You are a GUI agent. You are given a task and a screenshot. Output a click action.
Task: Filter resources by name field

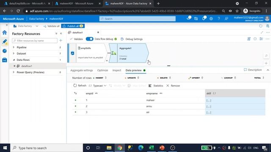[35, 41]
